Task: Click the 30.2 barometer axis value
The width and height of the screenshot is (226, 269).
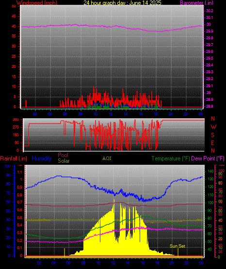Action: [210, 11]
